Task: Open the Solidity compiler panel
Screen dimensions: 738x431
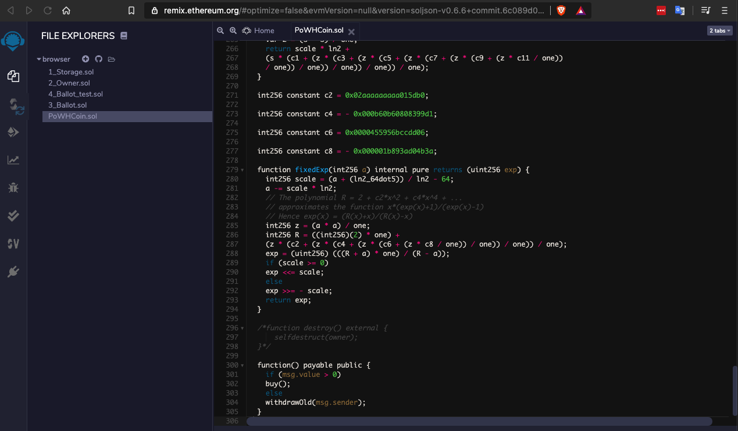Action: coord(13,106)
